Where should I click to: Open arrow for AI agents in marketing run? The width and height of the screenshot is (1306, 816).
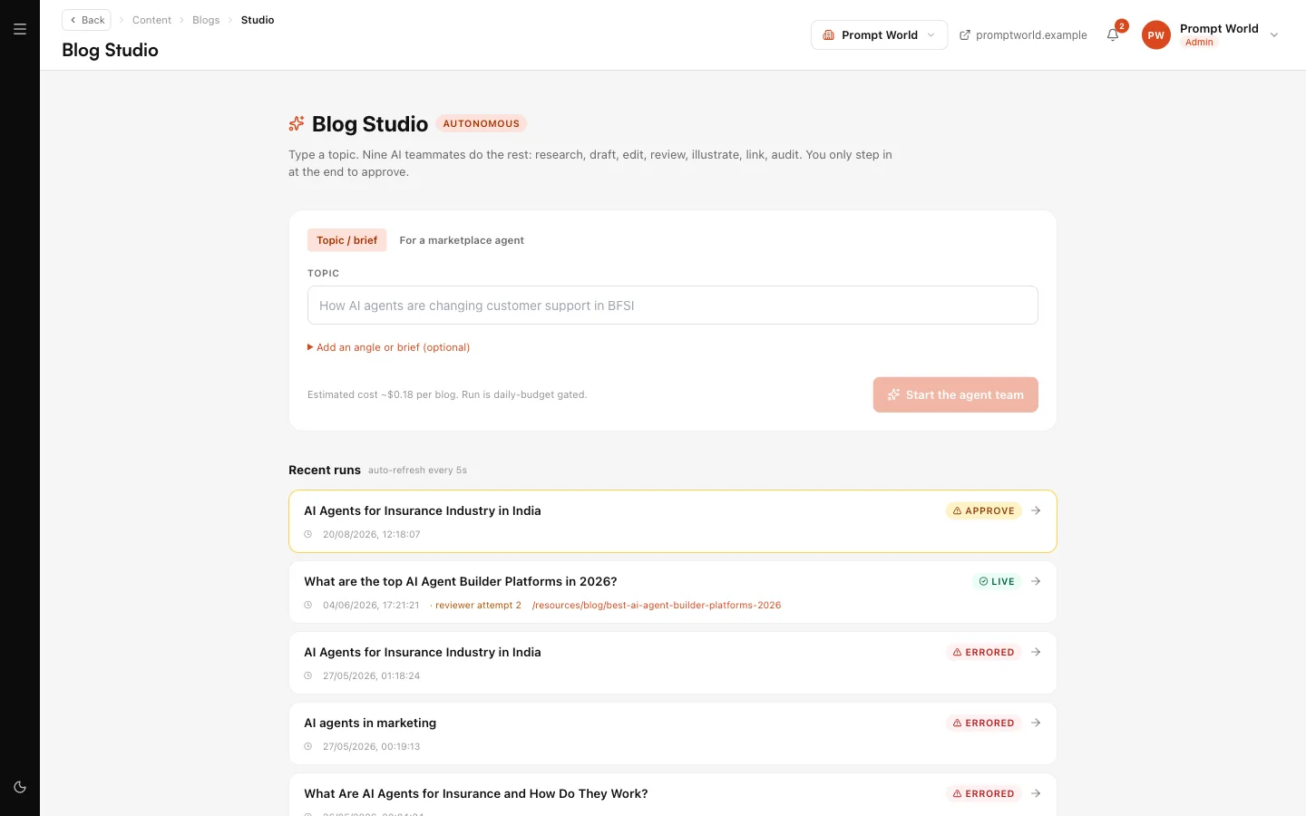pos(1036,723)
